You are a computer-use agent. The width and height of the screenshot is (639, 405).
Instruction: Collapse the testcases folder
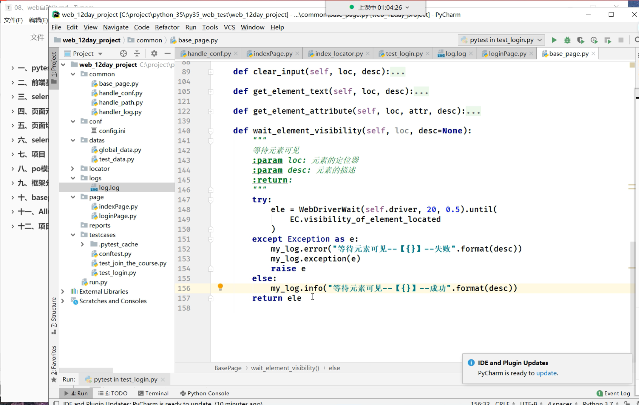[73, 235]
